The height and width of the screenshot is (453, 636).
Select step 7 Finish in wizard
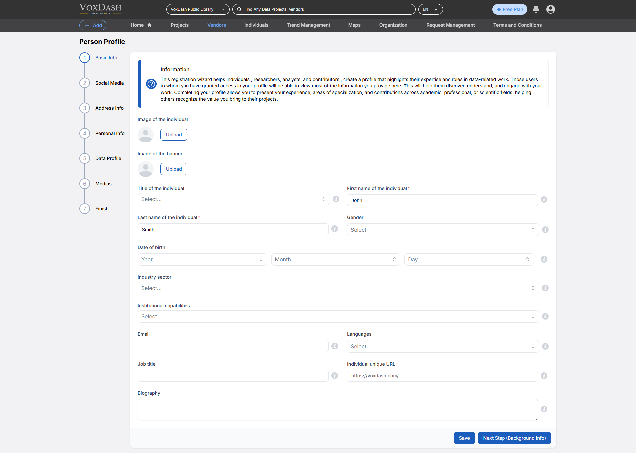102,209
